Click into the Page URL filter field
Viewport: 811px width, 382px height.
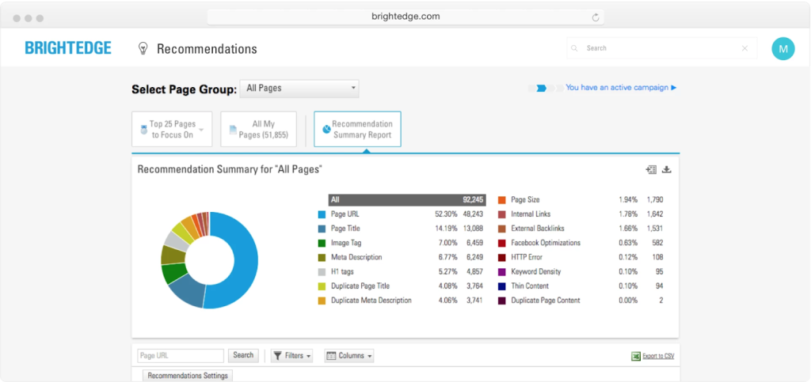click(181, 356)
